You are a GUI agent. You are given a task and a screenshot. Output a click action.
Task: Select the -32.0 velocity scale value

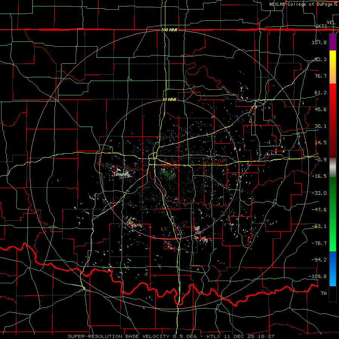pyautogui.click(x=319, y=193)
